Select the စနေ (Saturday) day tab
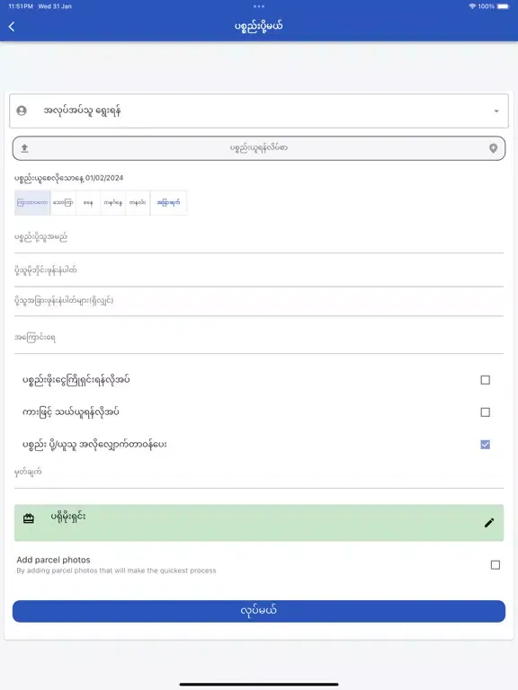Screen dimensions: 518x690 [x=88, y=202]
